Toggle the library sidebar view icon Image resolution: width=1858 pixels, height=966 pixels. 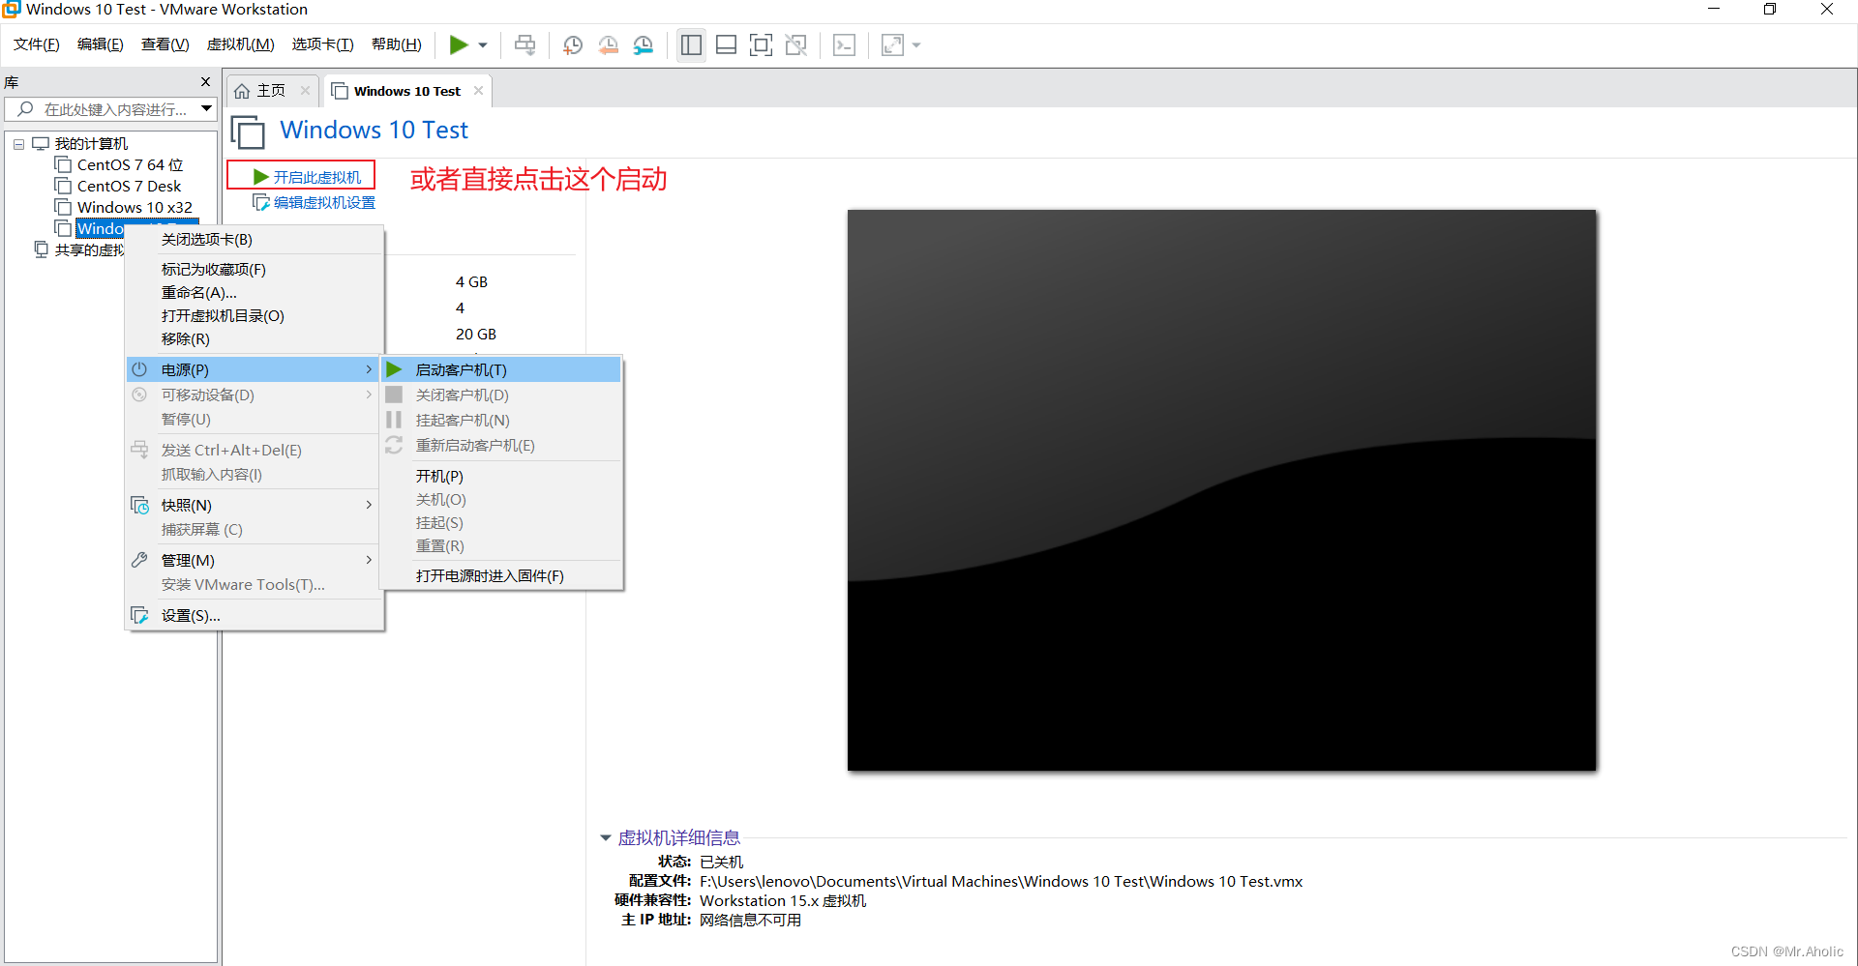(x=691, y=44)
